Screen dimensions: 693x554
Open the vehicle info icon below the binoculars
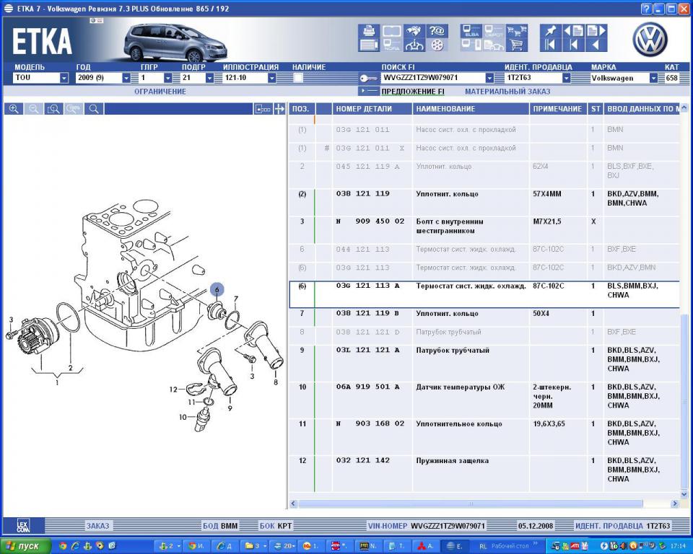(414, 45)
